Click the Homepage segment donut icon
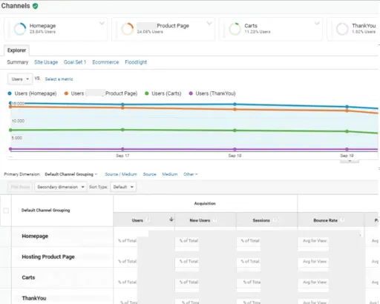The height and width of the screenshot is (304, 380). click(x=20, y=29)
